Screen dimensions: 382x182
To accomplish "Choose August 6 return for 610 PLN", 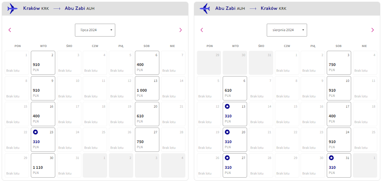I will (x=235, y=88).
